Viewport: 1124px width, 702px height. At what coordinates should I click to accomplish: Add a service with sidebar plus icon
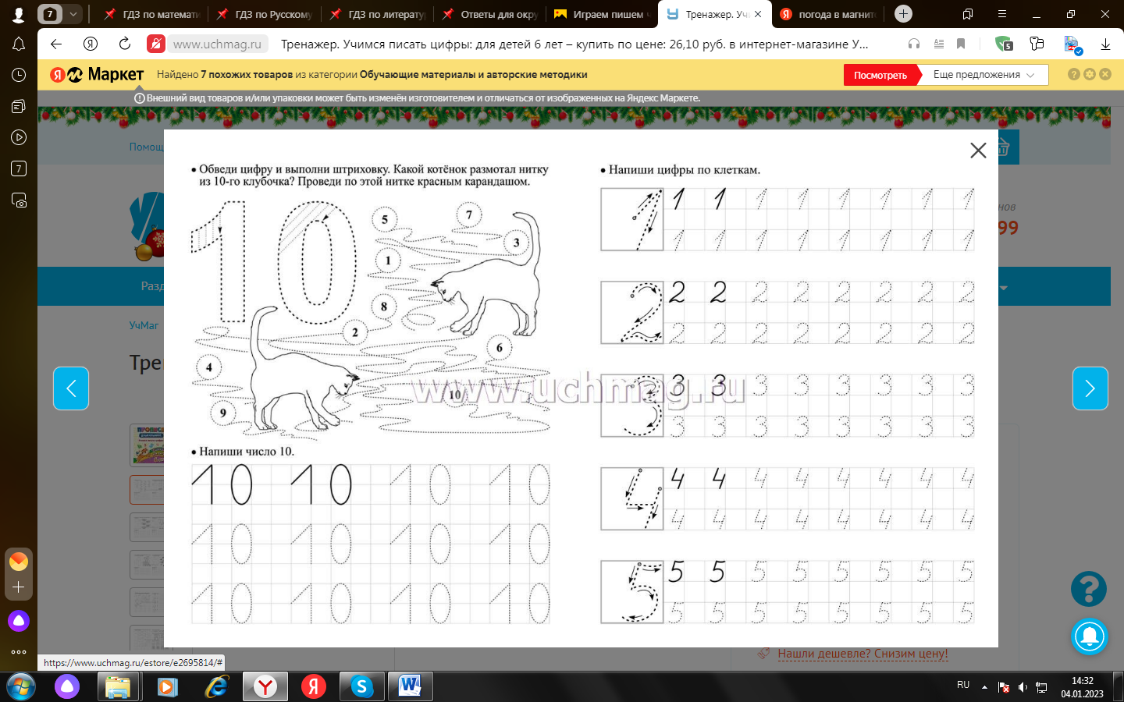point(19,587)
